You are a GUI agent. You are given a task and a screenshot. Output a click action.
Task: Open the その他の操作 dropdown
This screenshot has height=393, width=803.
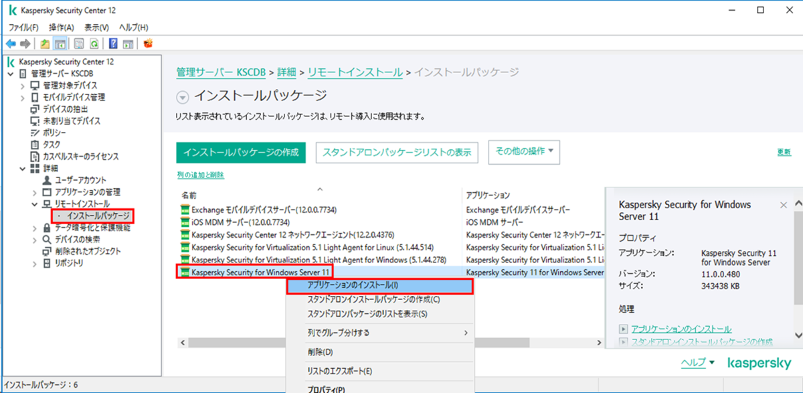point(524,152)
